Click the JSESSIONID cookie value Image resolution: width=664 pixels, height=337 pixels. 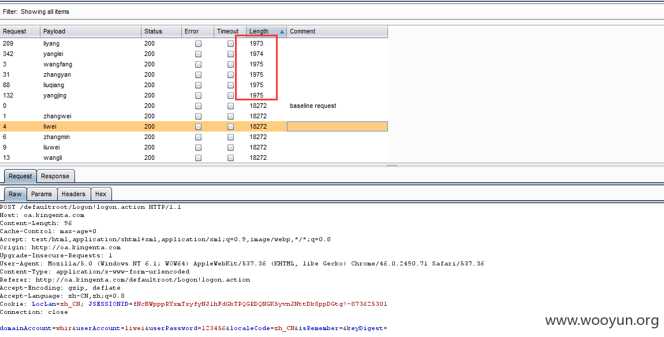click(260, 304)
